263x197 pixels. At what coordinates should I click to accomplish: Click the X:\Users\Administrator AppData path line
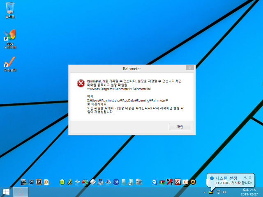pyautogui.click(x=127, y=100)
